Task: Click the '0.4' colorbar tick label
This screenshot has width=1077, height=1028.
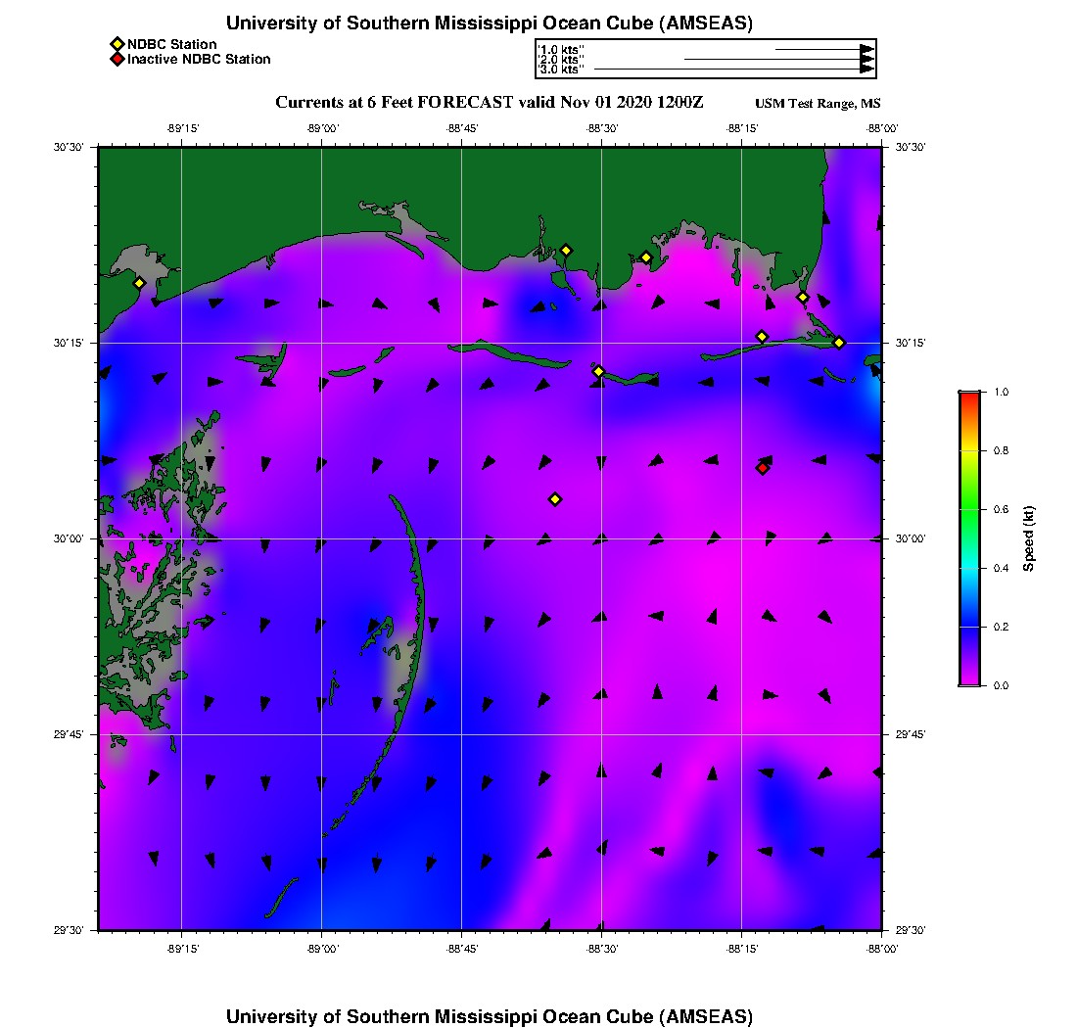Action: click(x=1001, y=568)
